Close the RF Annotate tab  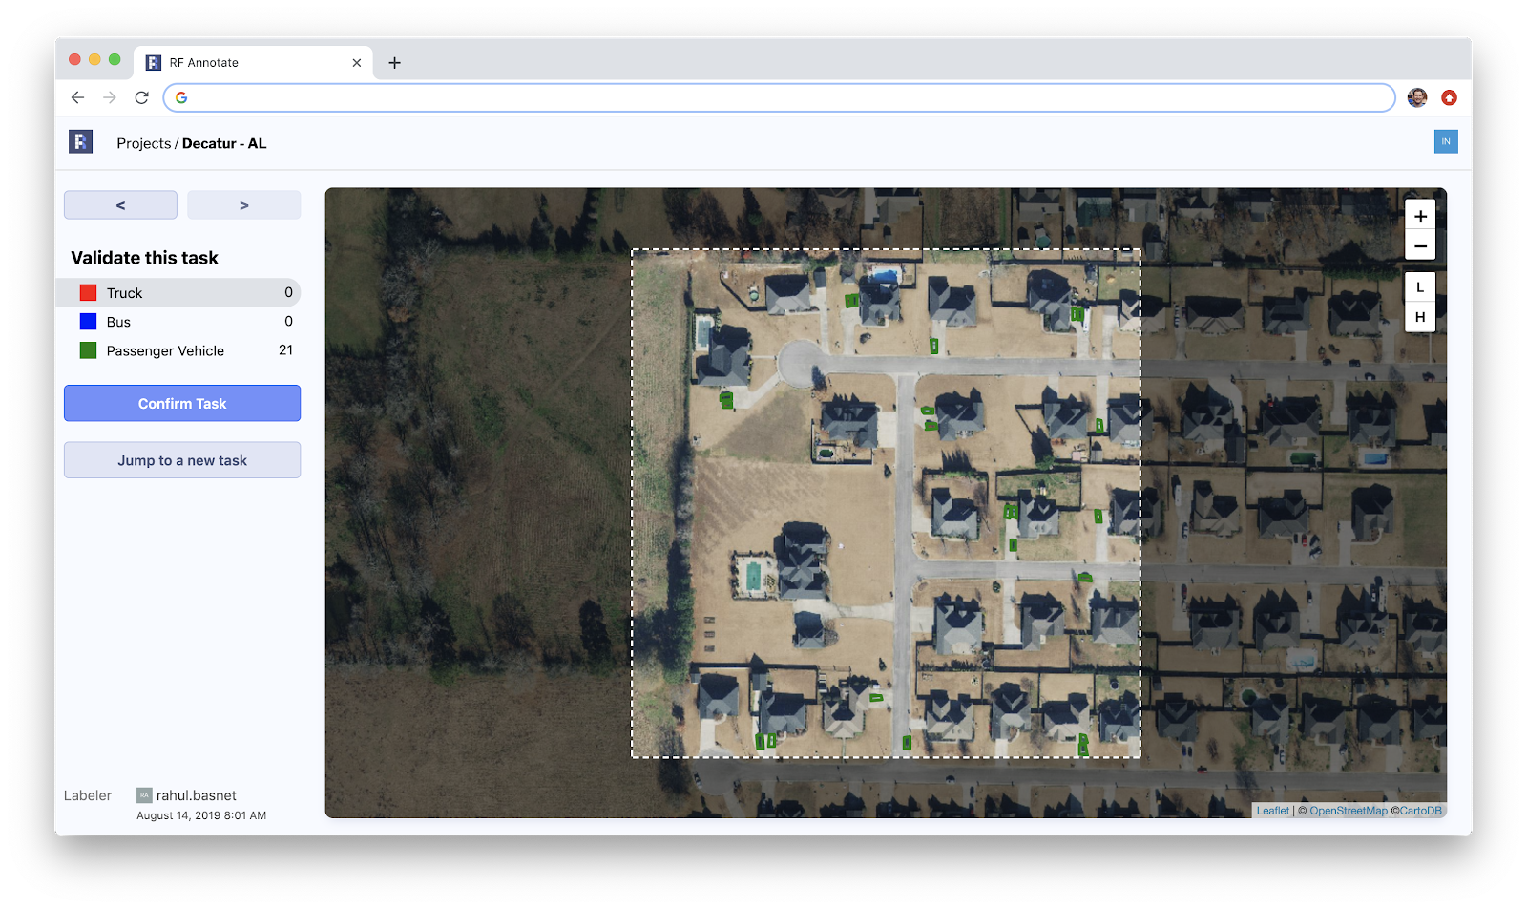click(x=357, y=62)
